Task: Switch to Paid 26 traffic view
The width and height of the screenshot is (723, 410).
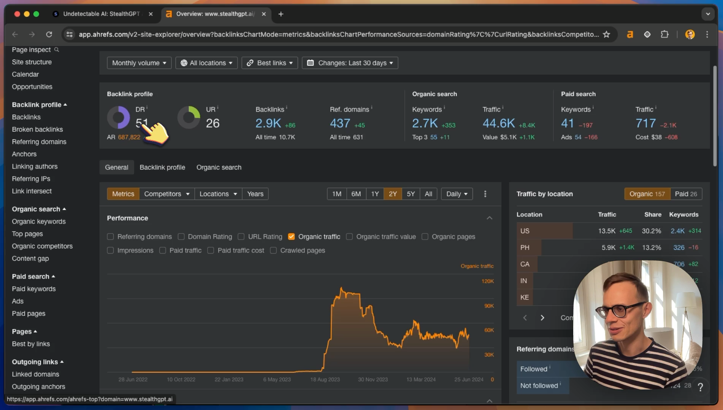Action: [686, 194]
